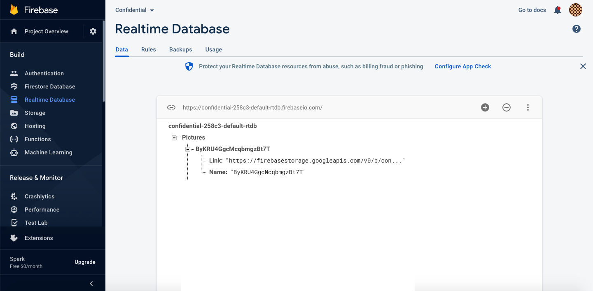
Task: Select the Pictures node label
Action: click(x=194, y=137)
